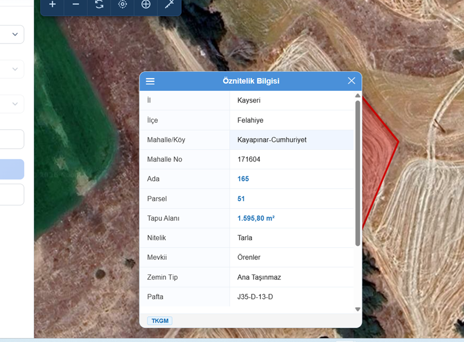Image resolution: width=464 pixels, height=342 pixels.
Task: Close the Öznitelik Bilgisi popup
Action: click(351, 81)
